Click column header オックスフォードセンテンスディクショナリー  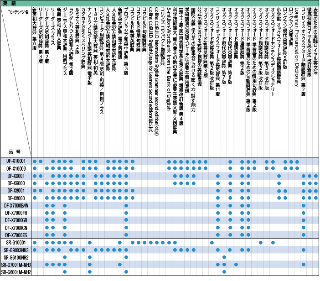click(x=273, y=52)
